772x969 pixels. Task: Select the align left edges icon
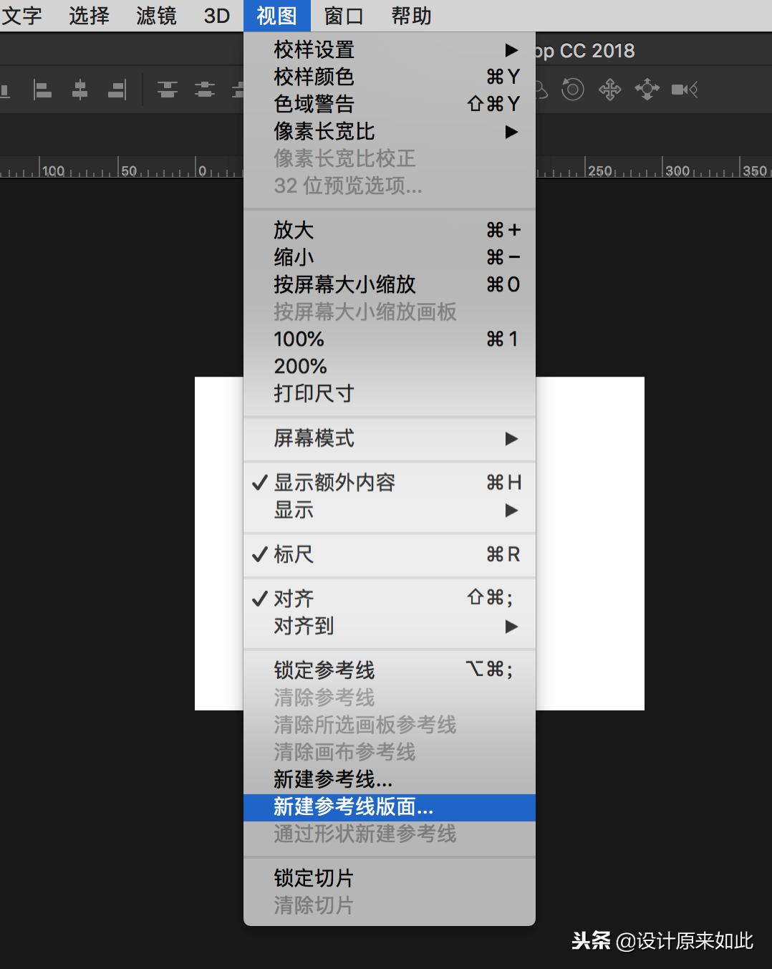point(41,90)
